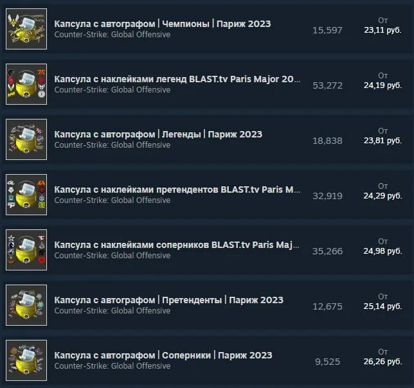The image size is (414, 388).
Task: Open 'Капсула с наклейками легенд BLAST.tv' listing
Action: [177, 79]
